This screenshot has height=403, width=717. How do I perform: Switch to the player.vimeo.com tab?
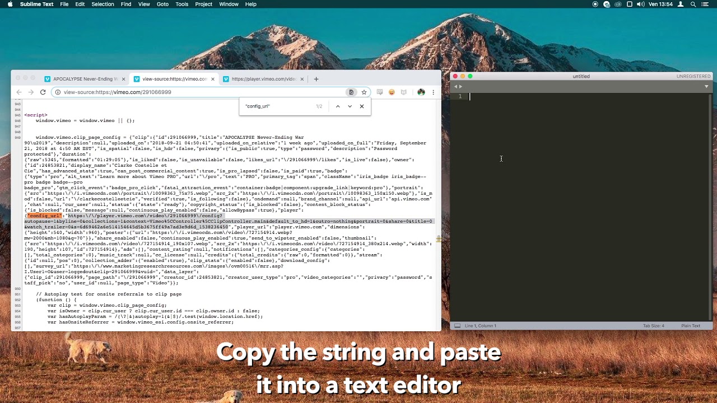coord(263,79)
